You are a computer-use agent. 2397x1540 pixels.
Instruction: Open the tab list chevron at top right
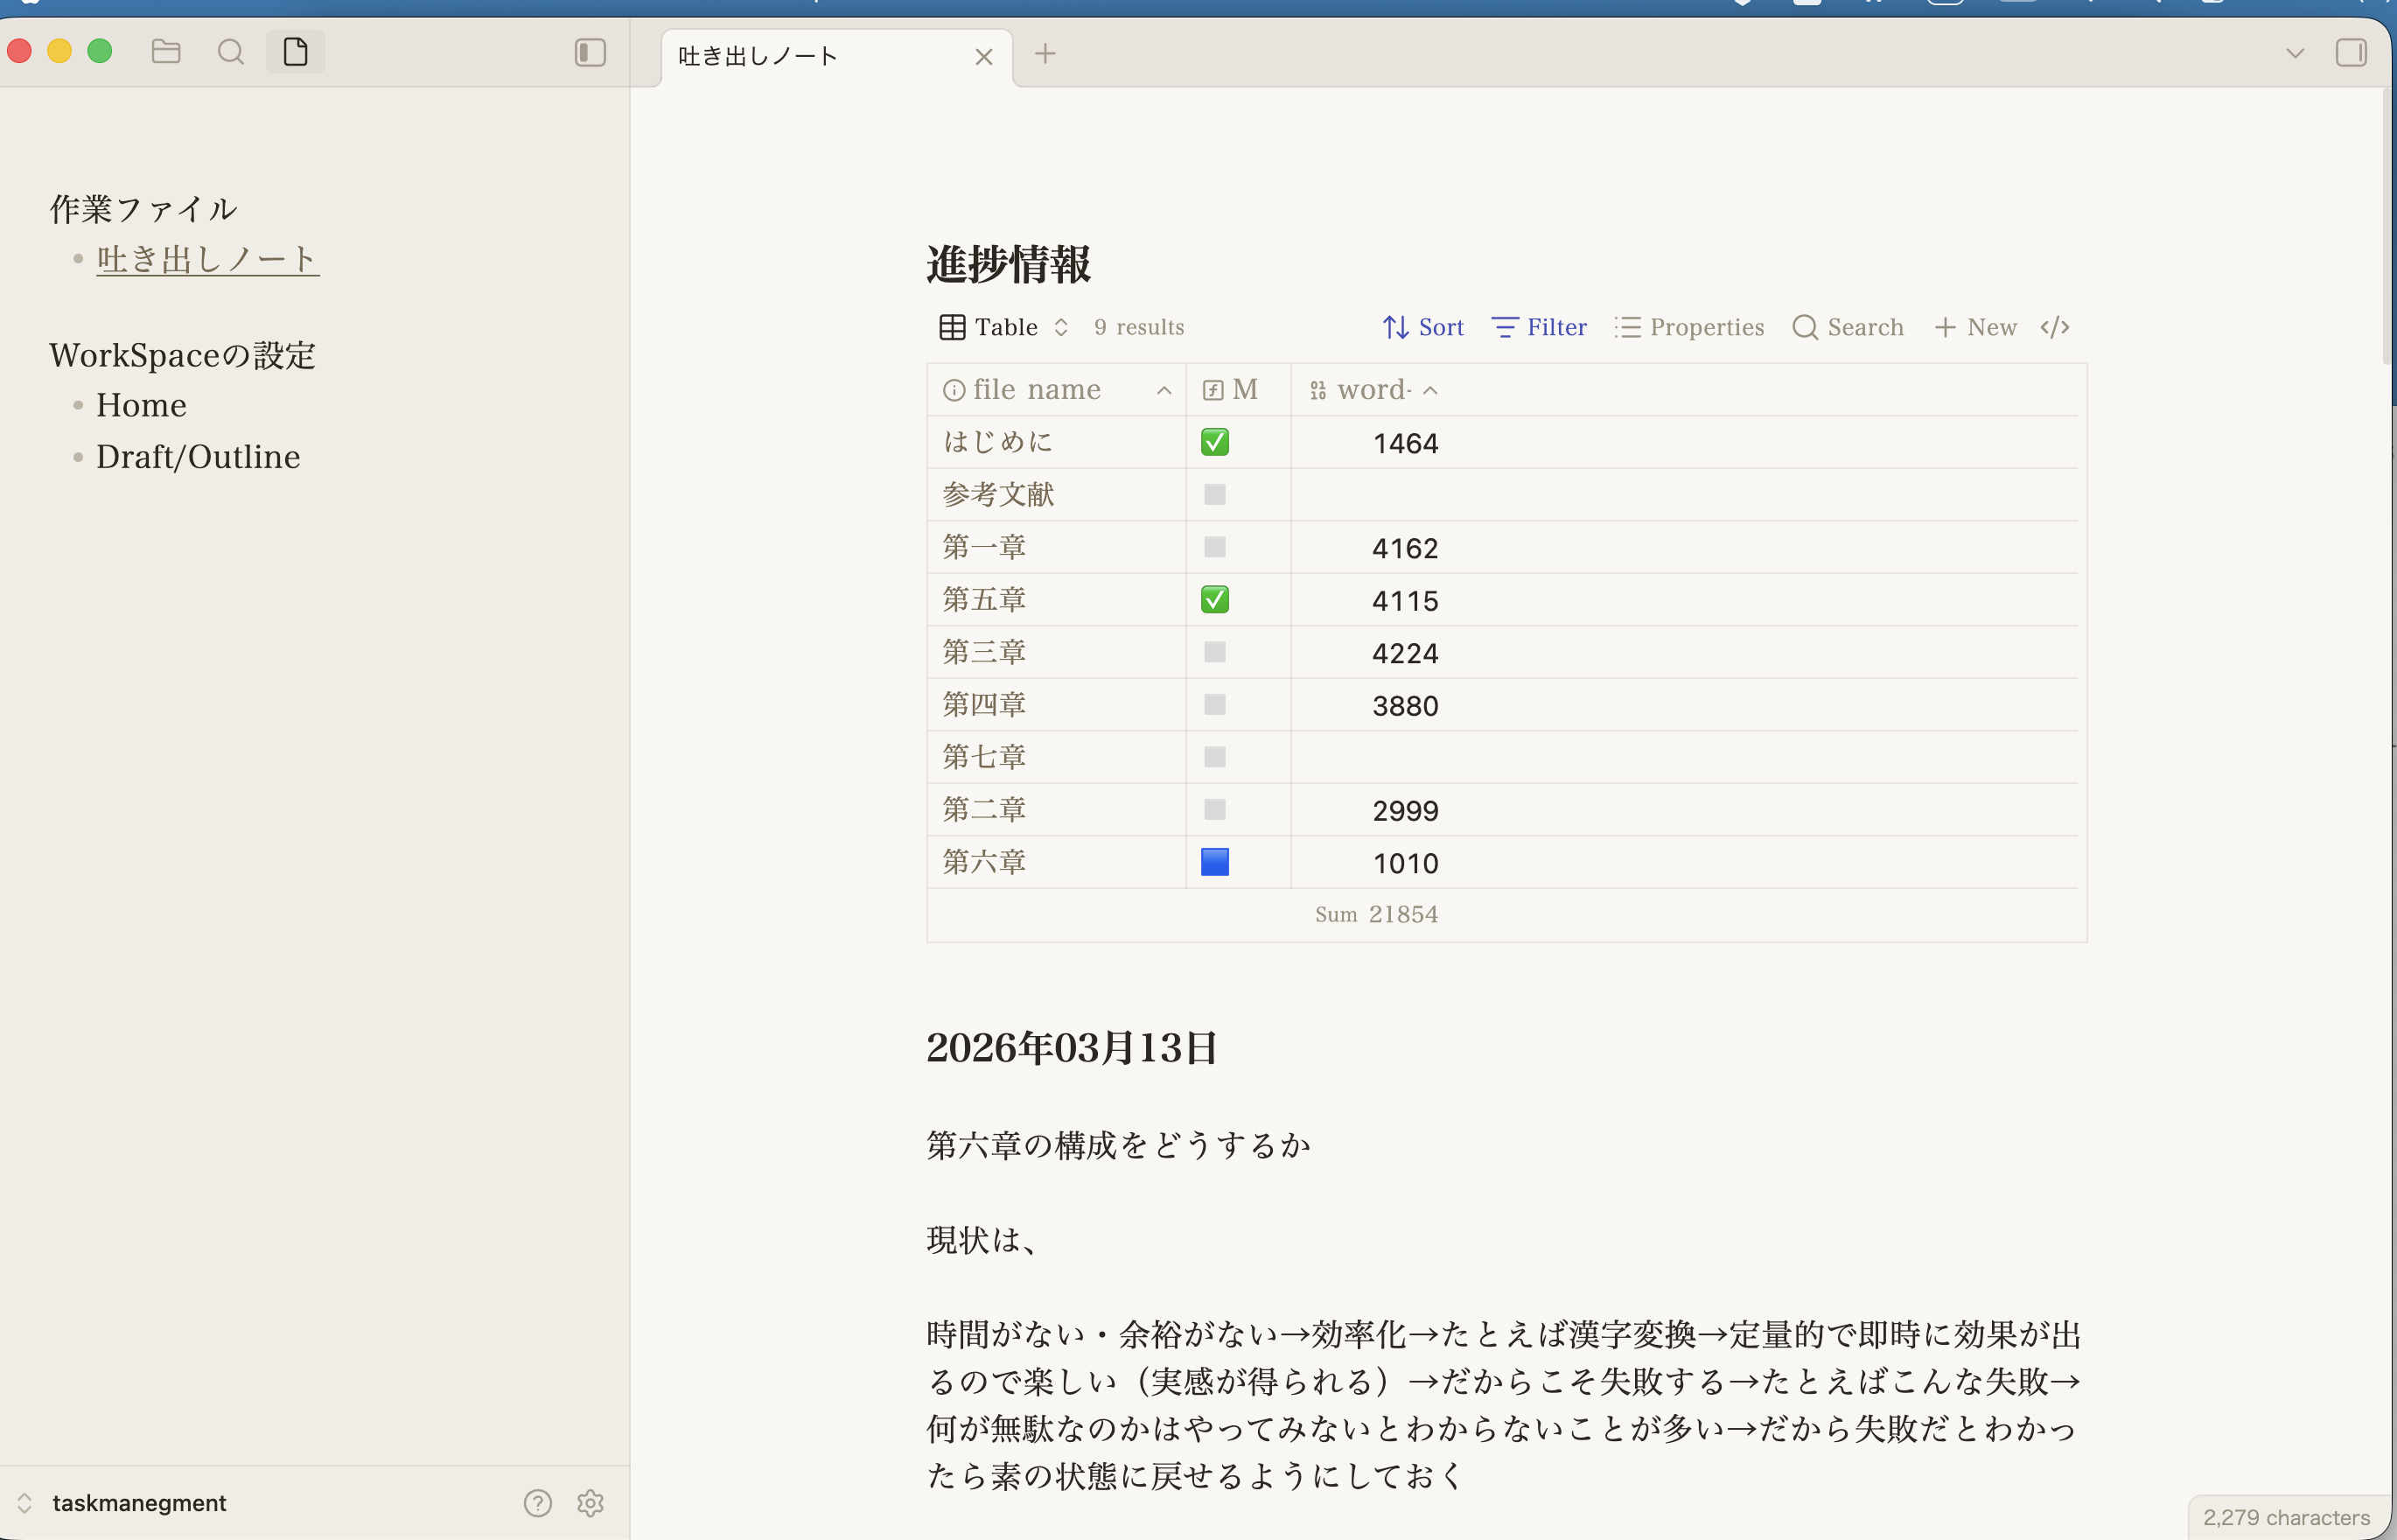(2295, 53)
